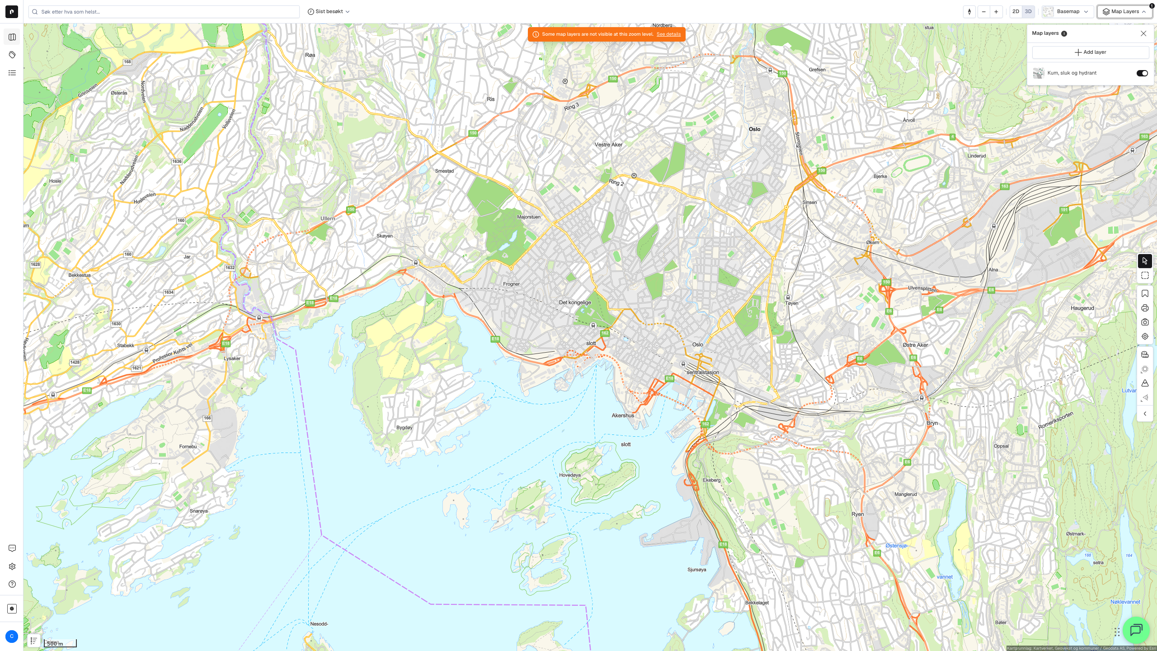Click the Tøyen label on the map

[x=792, y=303]
